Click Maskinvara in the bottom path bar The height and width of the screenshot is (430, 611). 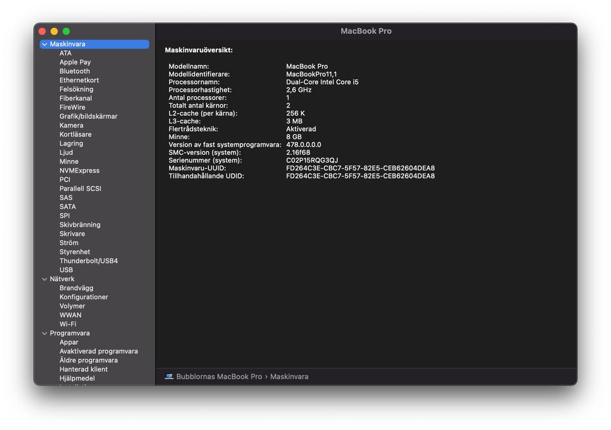click(x=289, y=376)
